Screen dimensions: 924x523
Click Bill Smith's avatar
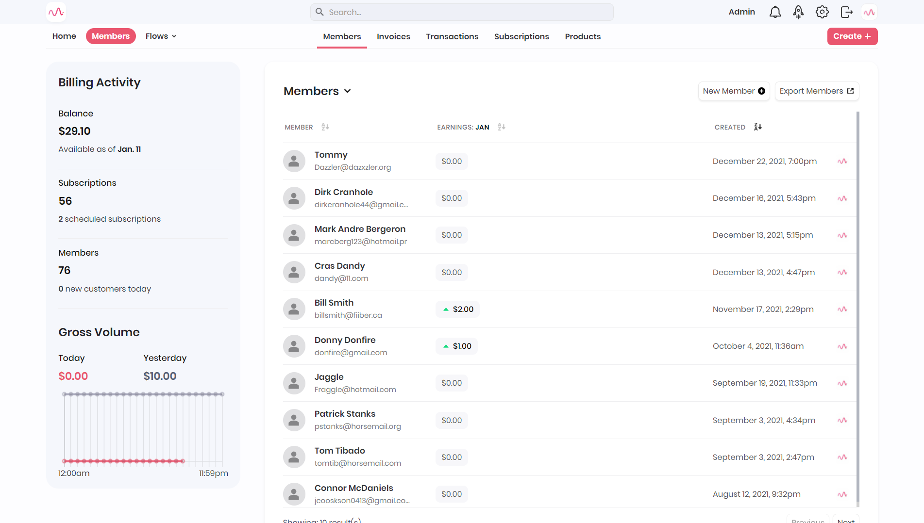point(294,309)
